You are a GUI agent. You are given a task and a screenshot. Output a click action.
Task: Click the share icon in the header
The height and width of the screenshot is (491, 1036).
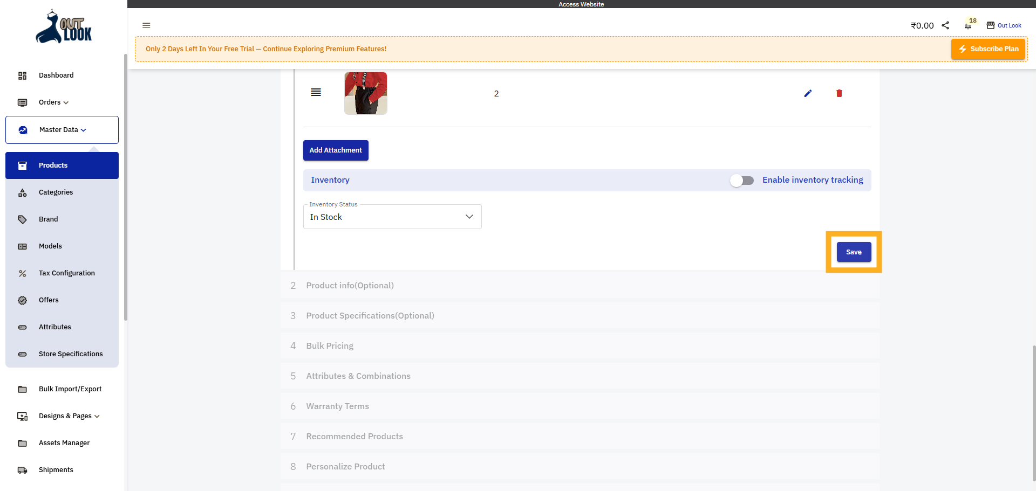(x=945, y=25)
